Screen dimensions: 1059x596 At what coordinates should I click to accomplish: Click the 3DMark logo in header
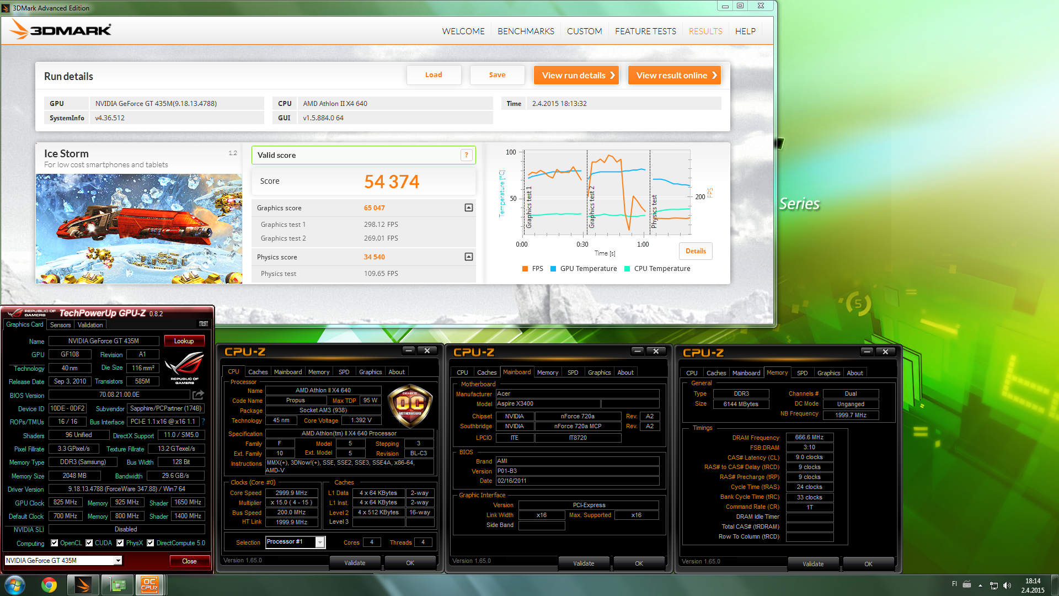[61, 30]
